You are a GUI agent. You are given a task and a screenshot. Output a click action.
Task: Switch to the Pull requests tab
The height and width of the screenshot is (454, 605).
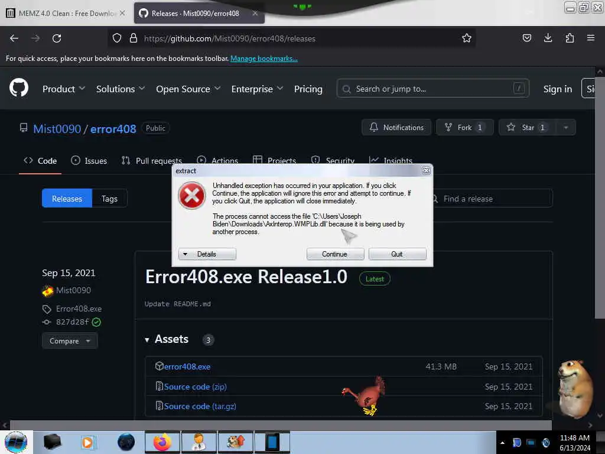(x=152, y=161)
